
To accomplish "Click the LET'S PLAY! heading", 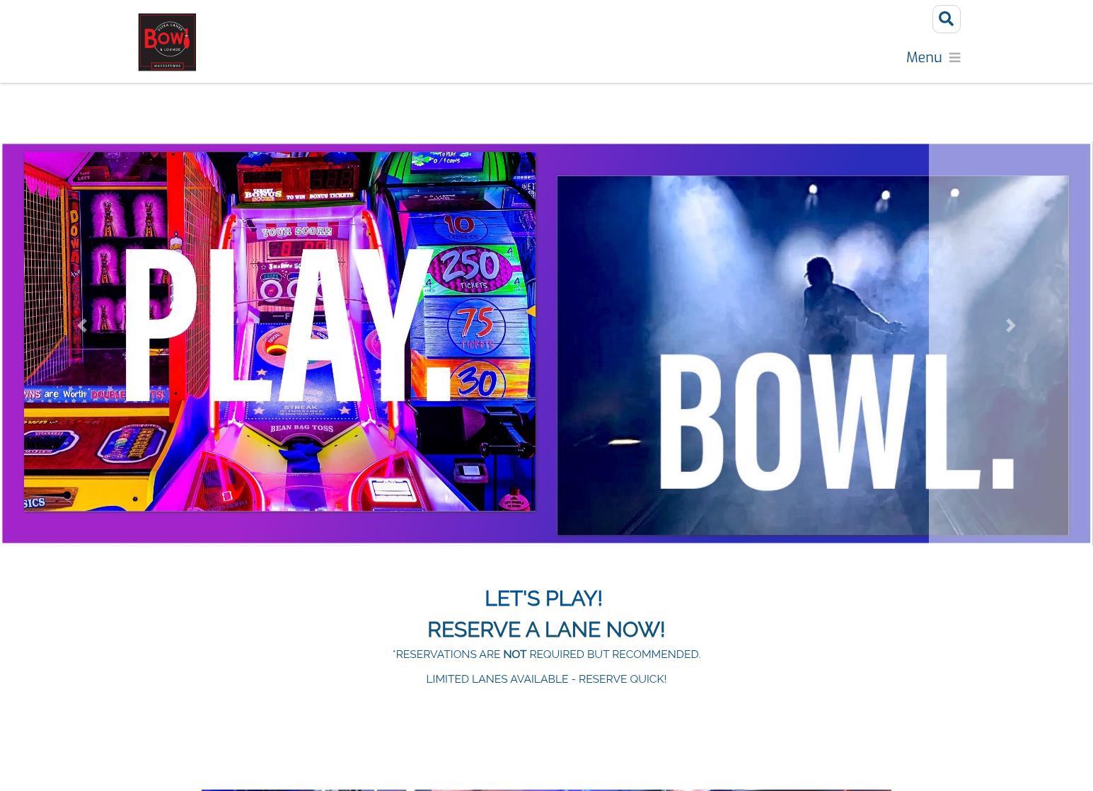I will click(x=543, y=599).
